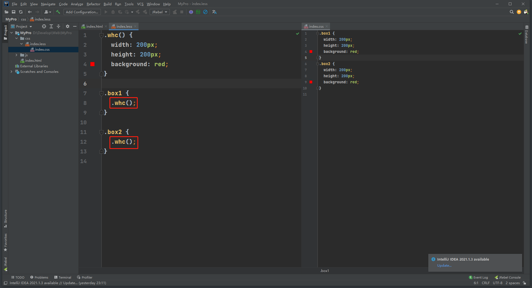Click the Debug bug icon in toolbar
The height and width of the screenshot is (288, 532).
113,12
